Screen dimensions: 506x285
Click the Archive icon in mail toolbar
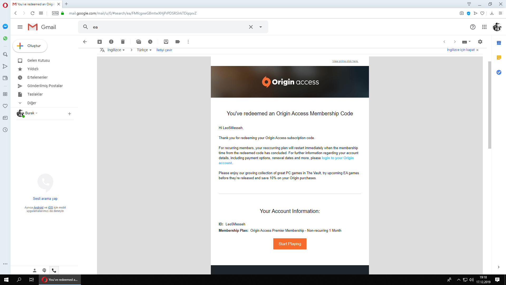coord(100,42)
